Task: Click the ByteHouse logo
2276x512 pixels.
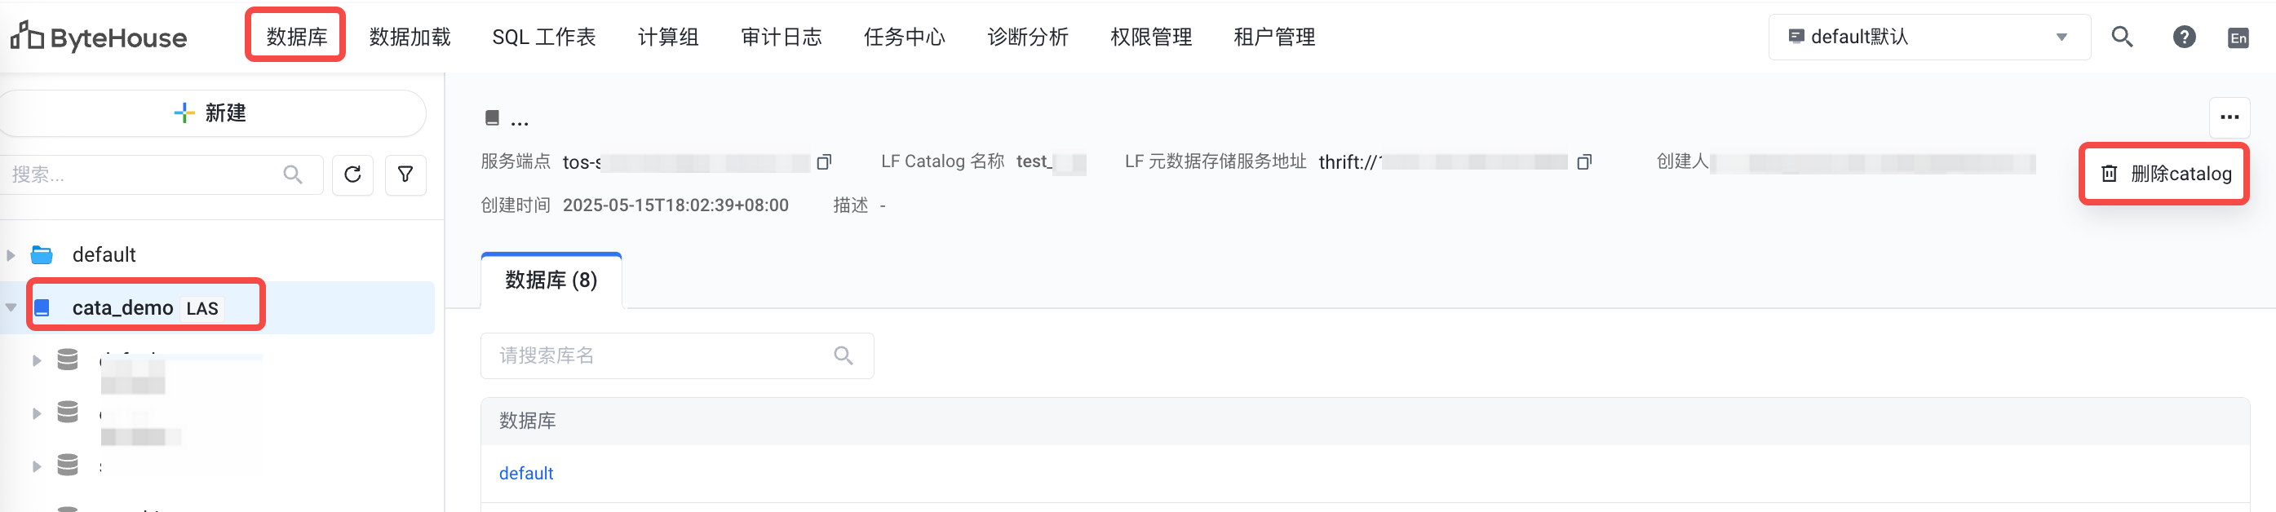Action: (x=99, y=37)
